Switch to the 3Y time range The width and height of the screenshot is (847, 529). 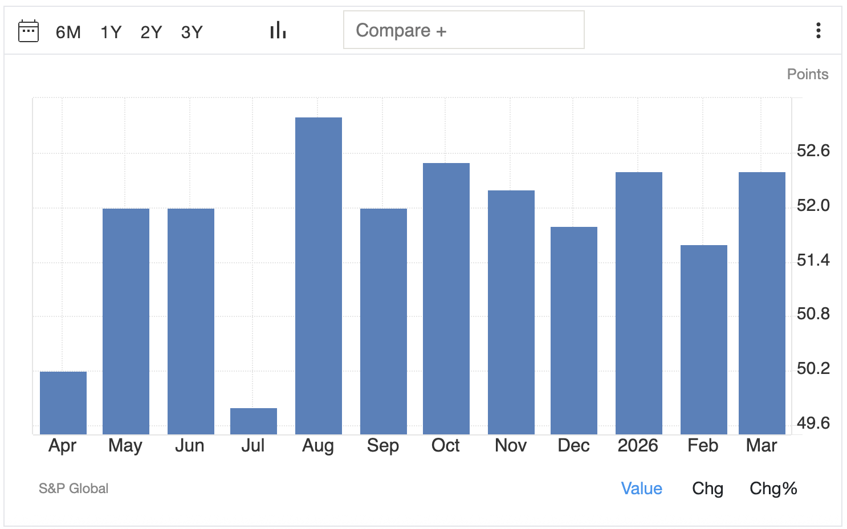(192, 32)
